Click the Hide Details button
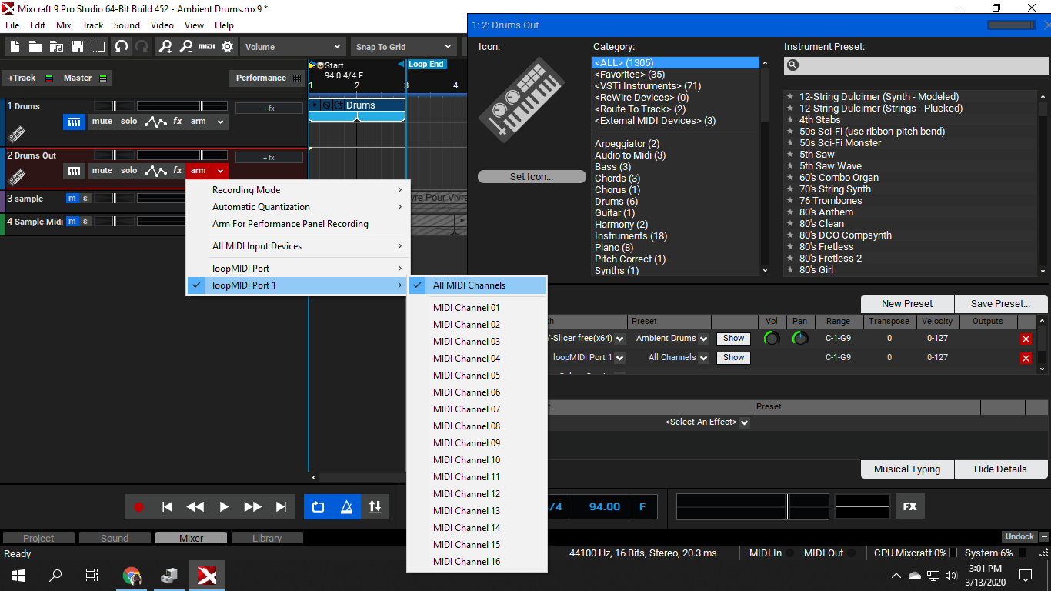This screenshot has width=1051, height=591. click(x=1001, y=469)
